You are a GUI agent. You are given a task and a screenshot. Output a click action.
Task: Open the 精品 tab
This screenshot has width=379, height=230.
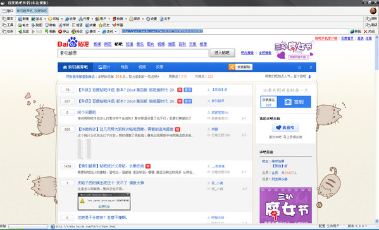coord(124,67)
